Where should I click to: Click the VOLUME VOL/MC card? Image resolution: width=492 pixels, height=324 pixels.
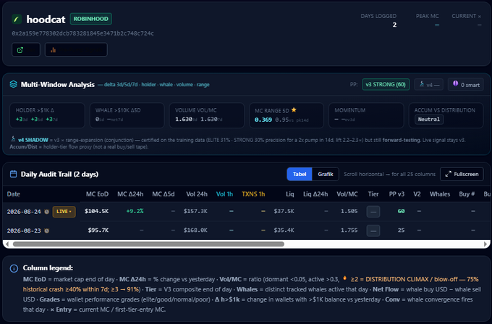(207, 115)
